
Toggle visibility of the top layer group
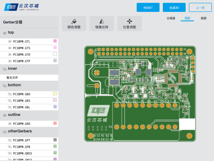click(5, 33)
